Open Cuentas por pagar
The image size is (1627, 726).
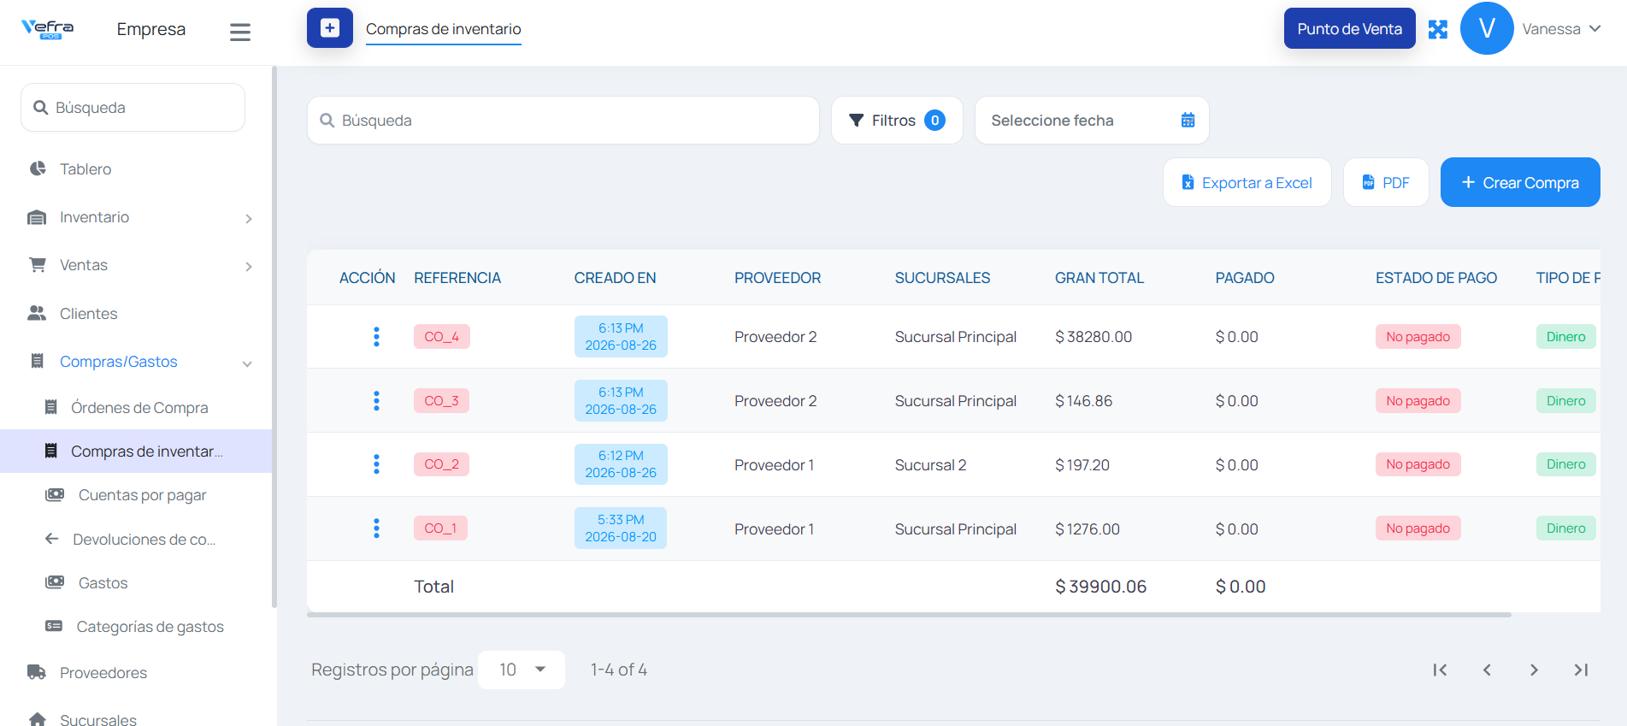(x=142, y=495)
